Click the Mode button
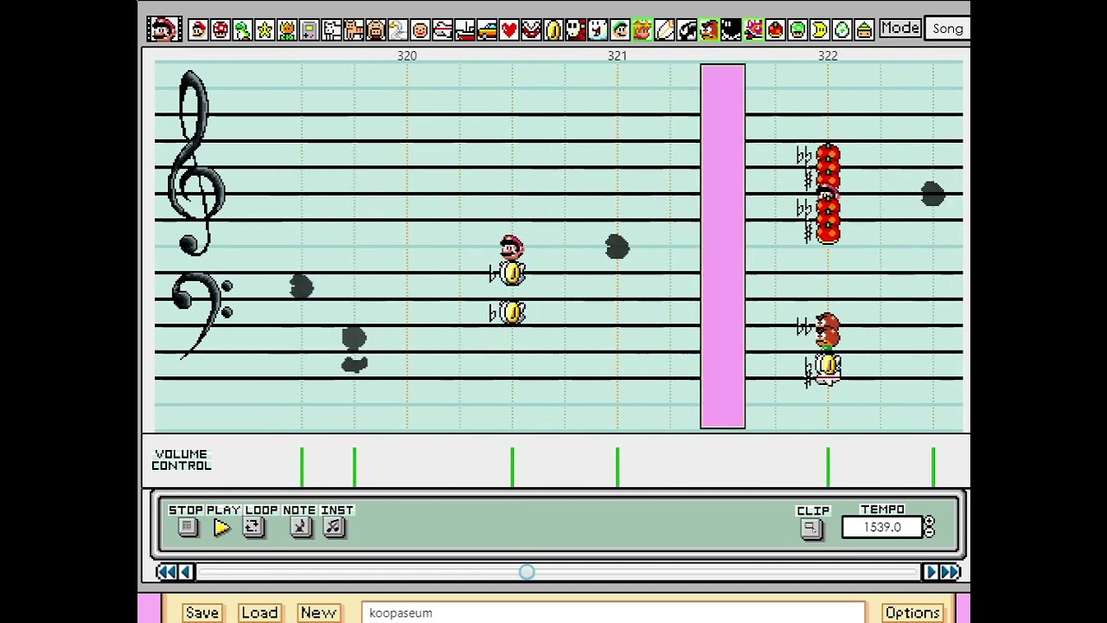The width and height of the screenshot is (1107, 623). pos(899,29)
